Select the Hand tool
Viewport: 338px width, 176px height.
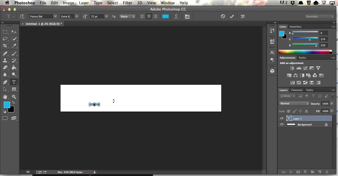(5, 97)
